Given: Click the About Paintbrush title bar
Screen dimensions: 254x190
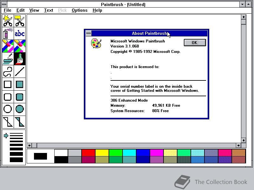Looking at the screenshot, I should pyautogui.click(x=149, y=33).
